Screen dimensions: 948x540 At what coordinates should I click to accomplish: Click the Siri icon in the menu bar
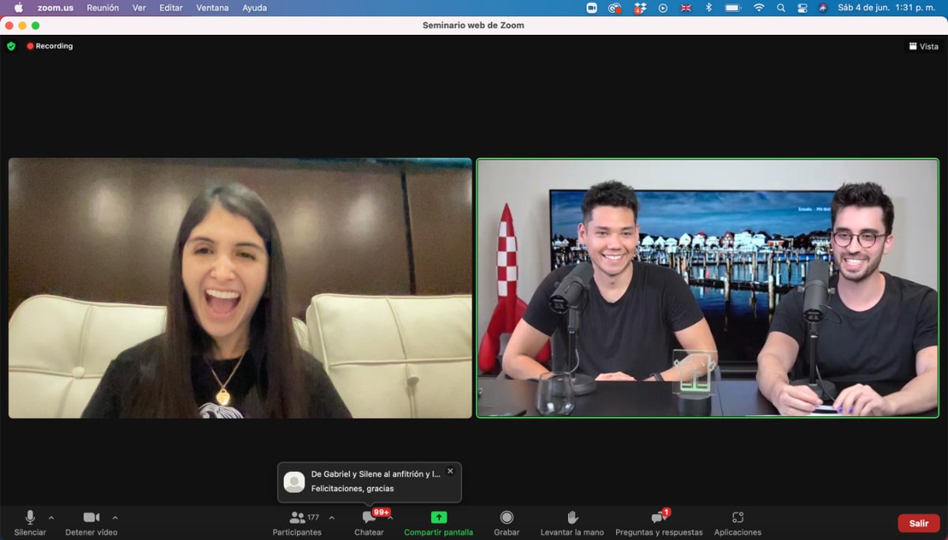coord(822,8)
